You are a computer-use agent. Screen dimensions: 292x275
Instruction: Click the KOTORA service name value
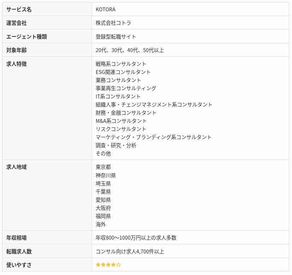(105, 9)
